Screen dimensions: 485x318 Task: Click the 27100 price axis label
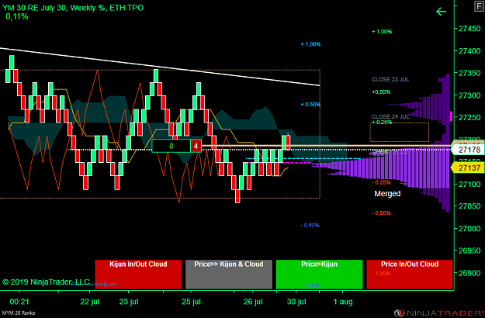point(469,184)
